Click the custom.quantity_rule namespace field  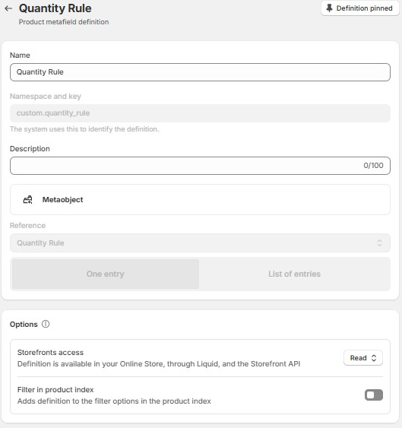click(x=200, y=113)
